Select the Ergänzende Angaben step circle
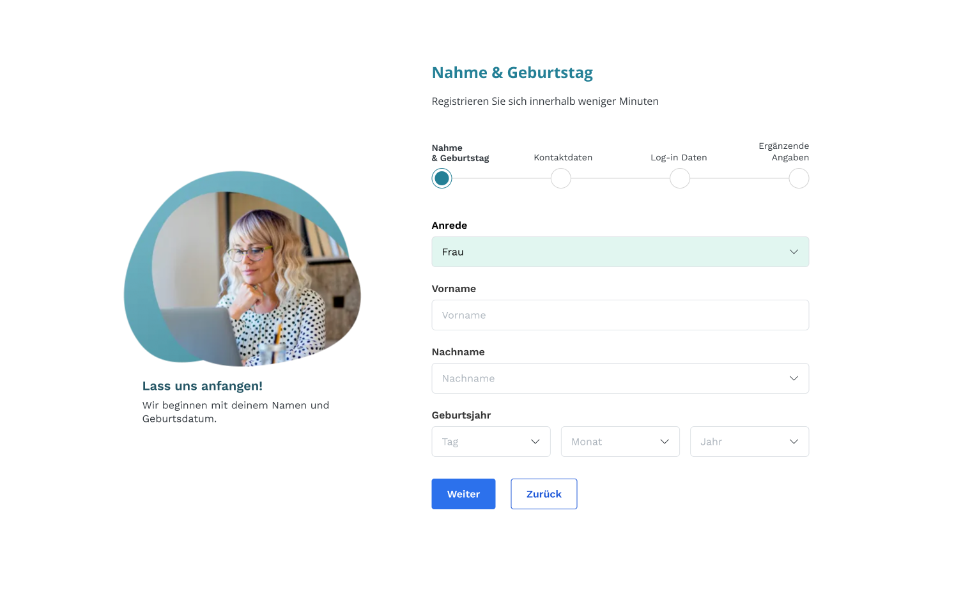 click(799, 178)
